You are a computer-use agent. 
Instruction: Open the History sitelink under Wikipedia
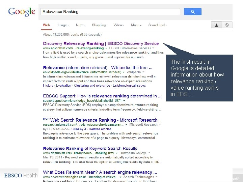tap(48, 86)
